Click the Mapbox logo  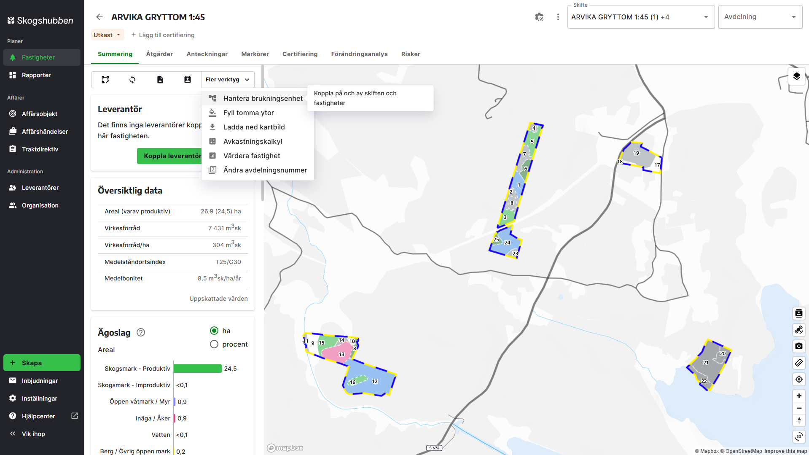click(285, 448)
